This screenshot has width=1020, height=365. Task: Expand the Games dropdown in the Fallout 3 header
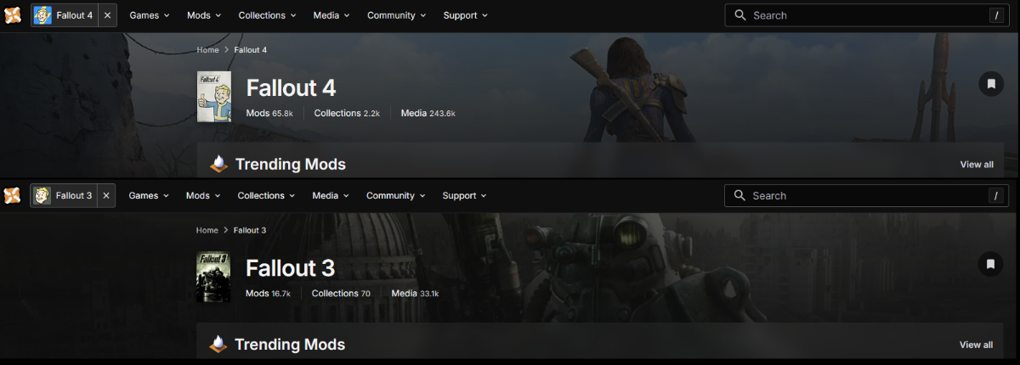pos(148,195)
